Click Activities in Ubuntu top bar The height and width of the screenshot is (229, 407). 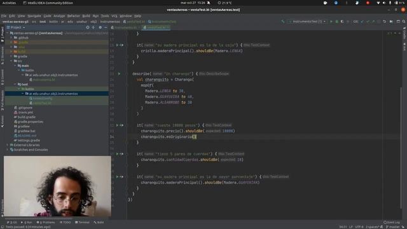click(x=9, y=3)
